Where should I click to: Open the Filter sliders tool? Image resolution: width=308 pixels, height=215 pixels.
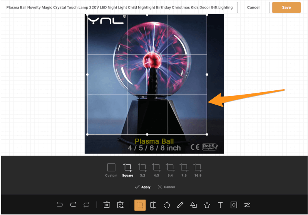point(247,205)
